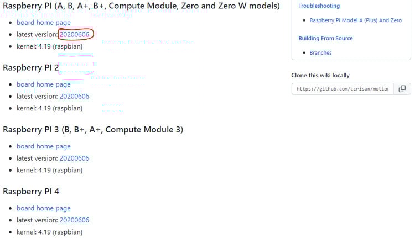
Task: Click the 20200606 link under Raspberry PI 4
Action: point(74,220)
